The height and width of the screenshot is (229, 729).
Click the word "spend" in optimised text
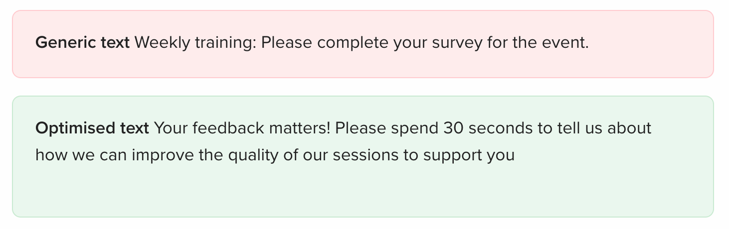[x=414, y=128]
